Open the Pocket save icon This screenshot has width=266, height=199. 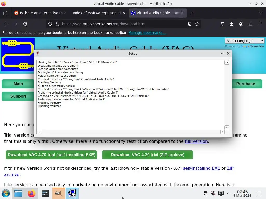point(222,24)
